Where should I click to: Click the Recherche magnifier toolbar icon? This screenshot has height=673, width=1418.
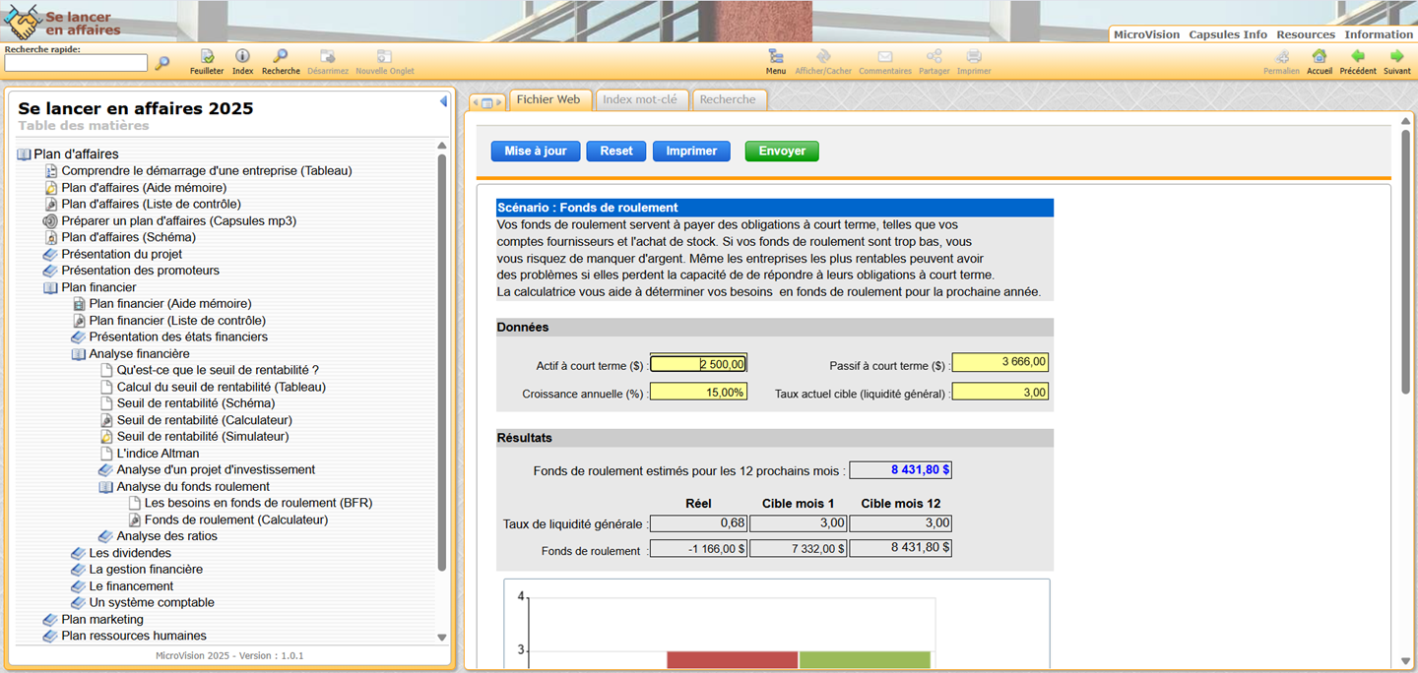click(x=281, y=57)
